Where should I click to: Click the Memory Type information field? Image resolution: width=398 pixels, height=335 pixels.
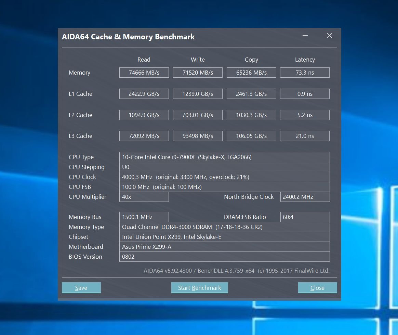coord(225,227)
